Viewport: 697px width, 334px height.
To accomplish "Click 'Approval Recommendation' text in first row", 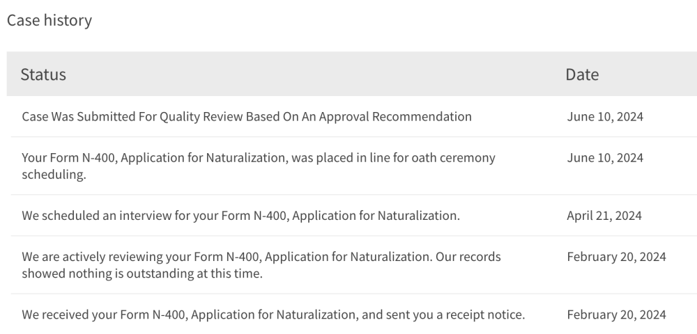I will pyautogui.click(x=395, y=116).
